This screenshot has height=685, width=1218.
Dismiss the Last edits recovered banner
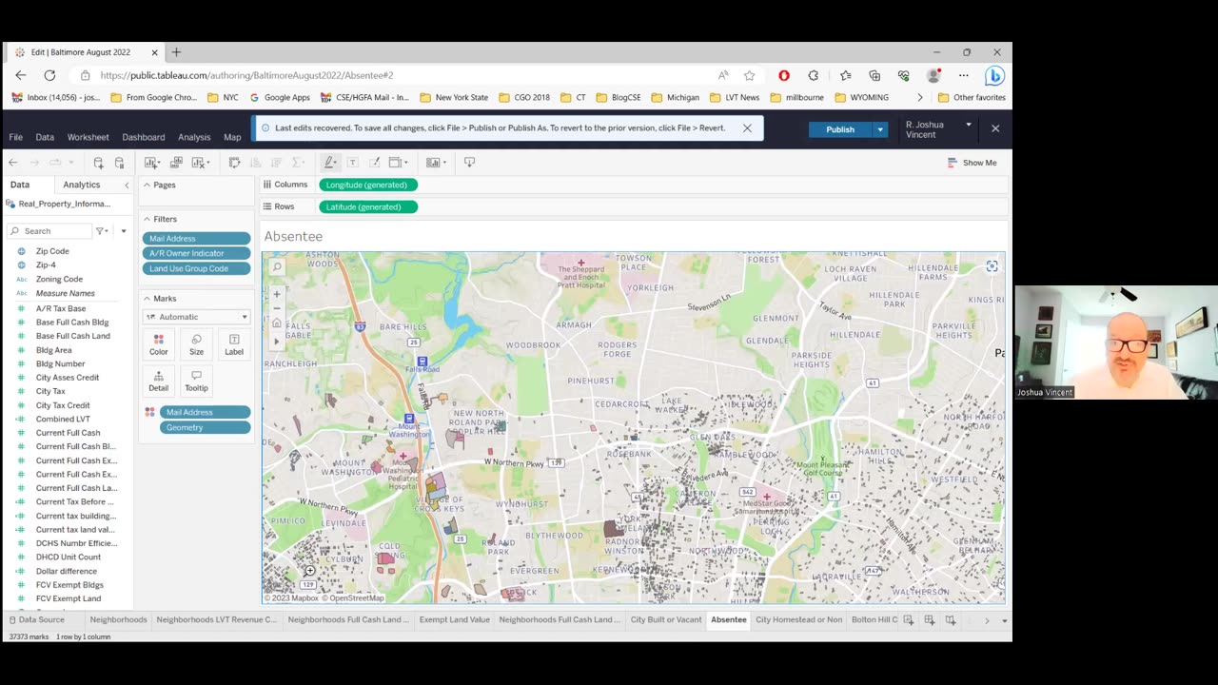(747, 127)
